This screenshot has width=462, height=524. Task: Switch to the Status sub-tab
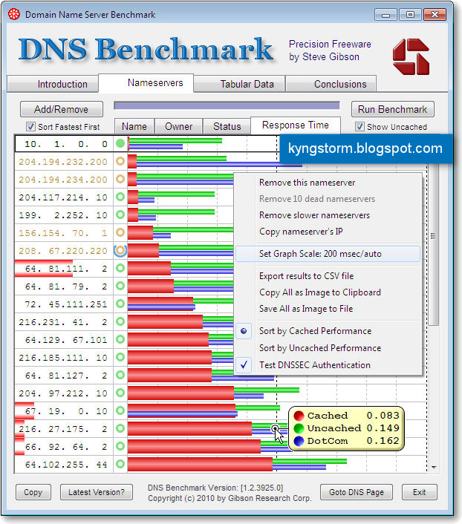[227, 126]
